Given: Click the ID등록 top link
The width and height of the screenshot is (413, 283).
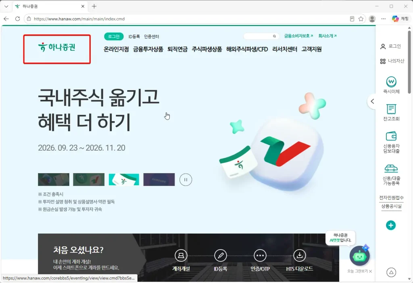Looking at the screenshot, I should click(134, 37).
